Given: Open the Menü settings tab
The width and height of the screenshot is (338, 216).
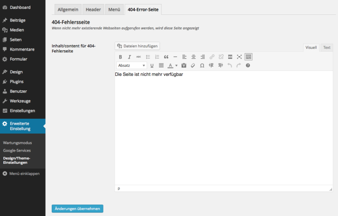Looking at the screenshot, I should pos(114,9).
